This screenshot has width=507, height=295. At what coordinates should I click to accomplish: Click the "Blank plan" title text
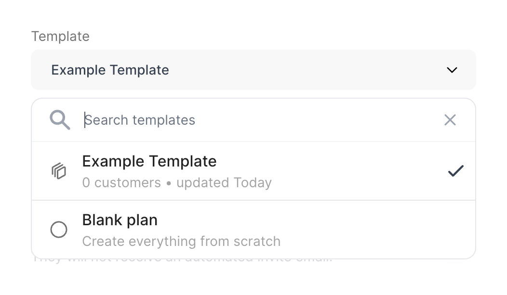point(120,220)
